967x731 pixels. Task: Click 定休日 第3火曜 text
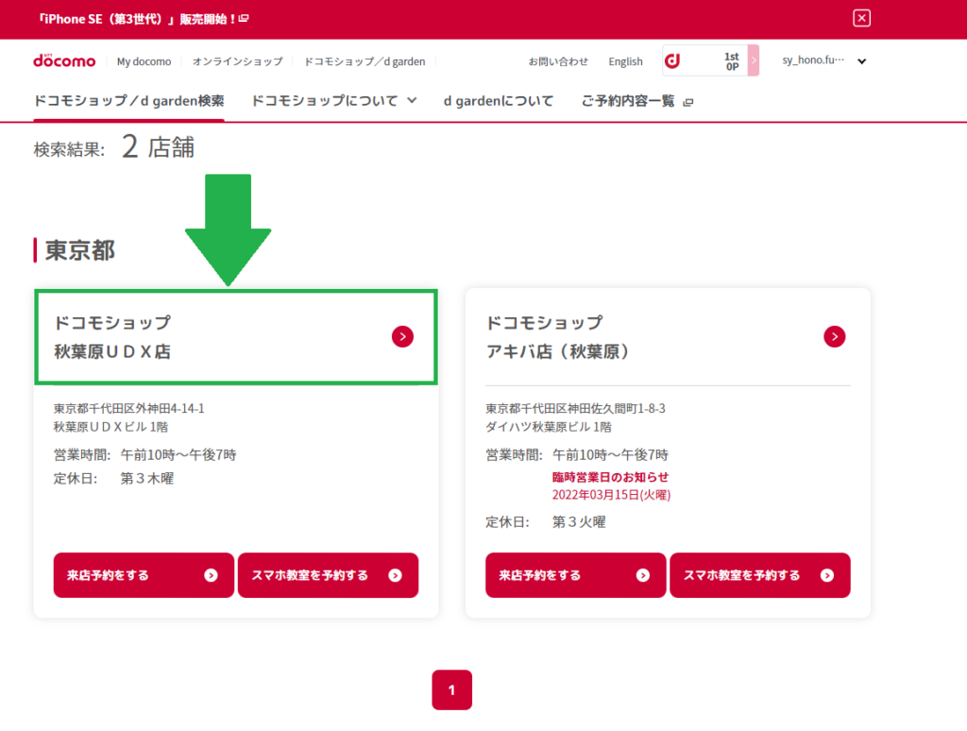tap(546, 522)
